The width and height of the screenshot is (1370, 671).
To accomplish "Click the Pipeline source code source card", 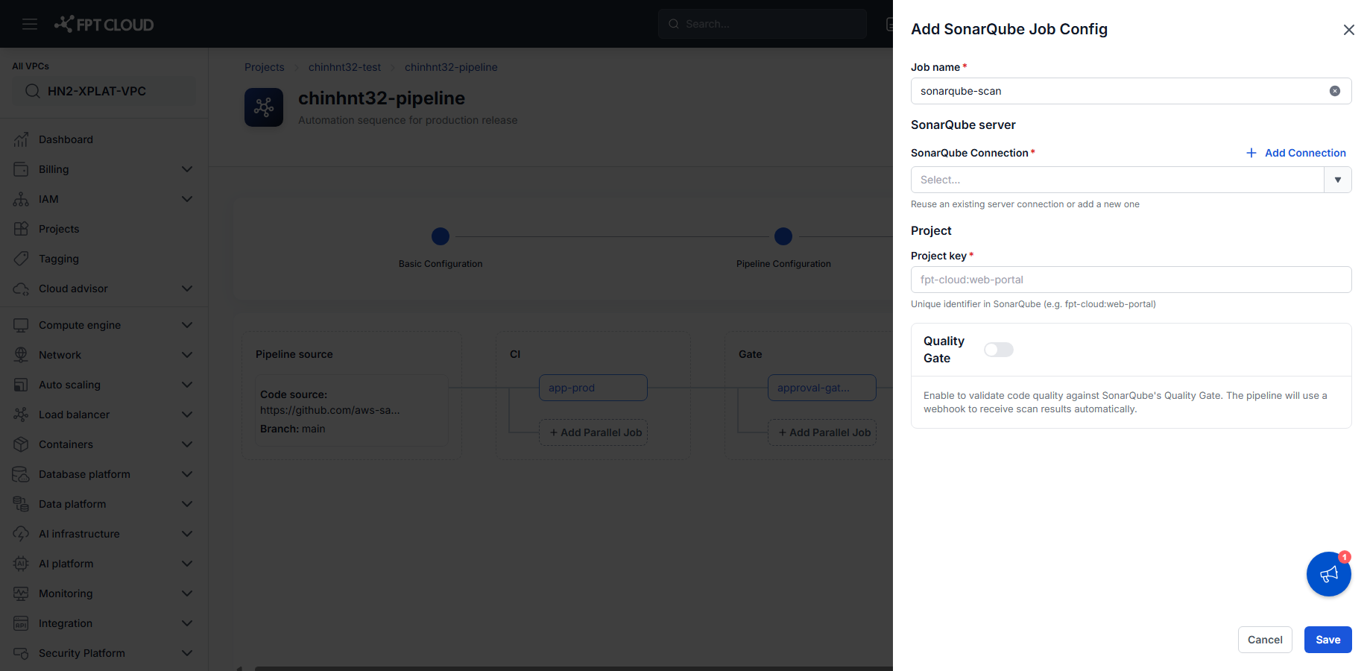I will click(352, 411).
